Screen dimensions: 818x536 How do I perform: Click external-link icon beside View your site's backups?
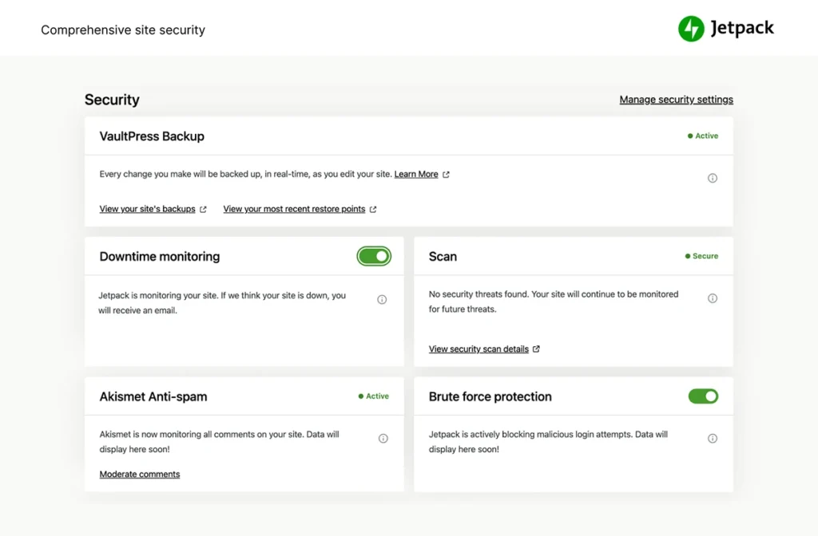tap(203, 210)
